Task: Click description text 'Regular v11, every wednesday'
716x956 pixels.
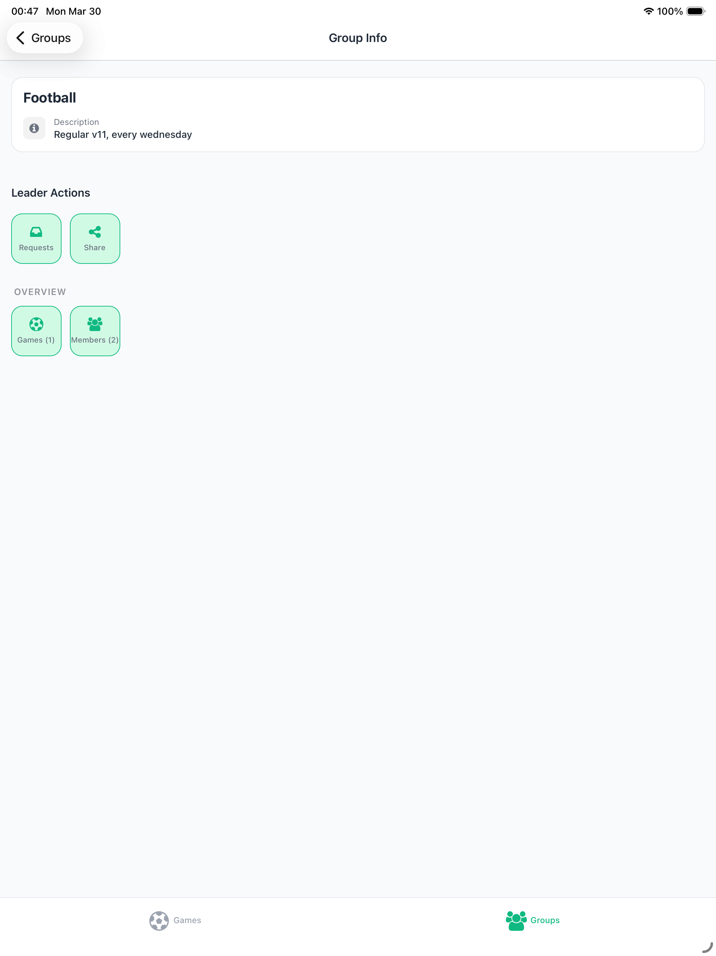Action: 123,135
